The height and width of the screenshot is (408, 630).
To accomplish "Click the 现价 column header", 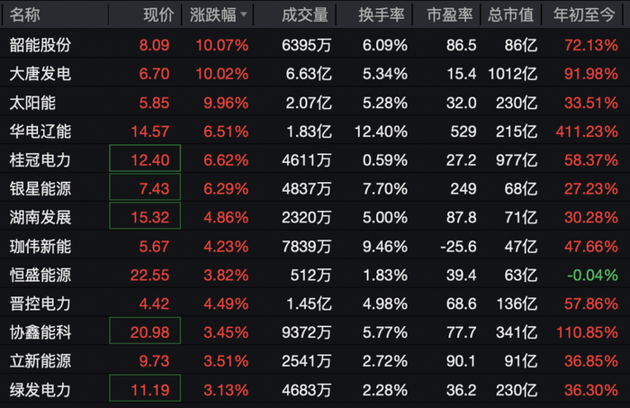I will point(158,15).
